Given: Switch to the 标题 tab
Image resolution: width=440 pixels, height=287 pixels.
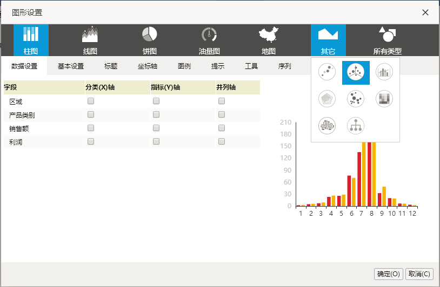Looking at the screenshot, I should (111, 66).
